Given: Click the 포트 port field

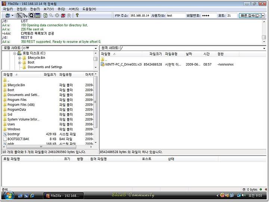Looking at the screenshot, I should (232, 16).
